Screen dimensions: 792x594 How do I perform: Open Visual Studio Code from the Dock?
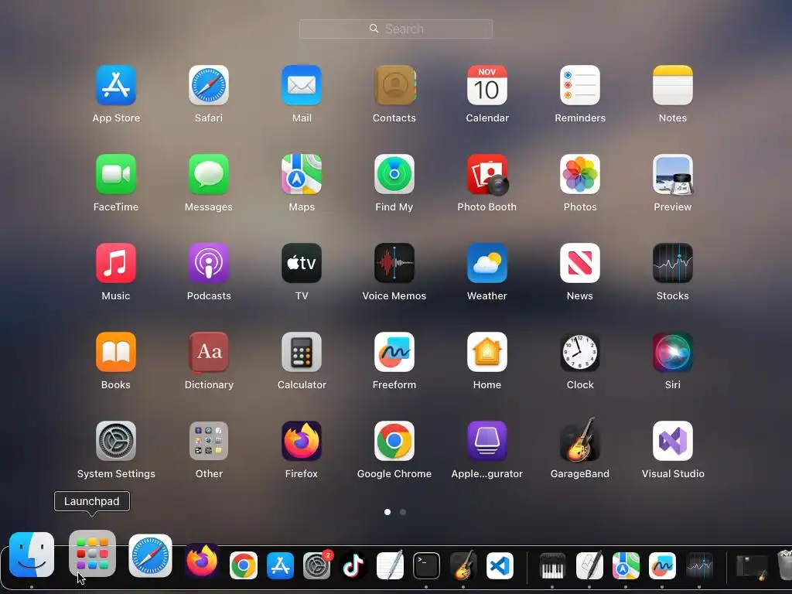point(500,565)
